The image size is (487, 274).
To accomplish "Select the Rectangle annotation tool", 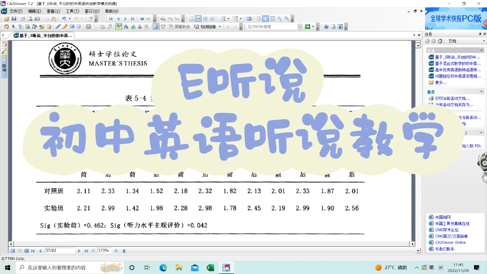I will click(72, 27).
